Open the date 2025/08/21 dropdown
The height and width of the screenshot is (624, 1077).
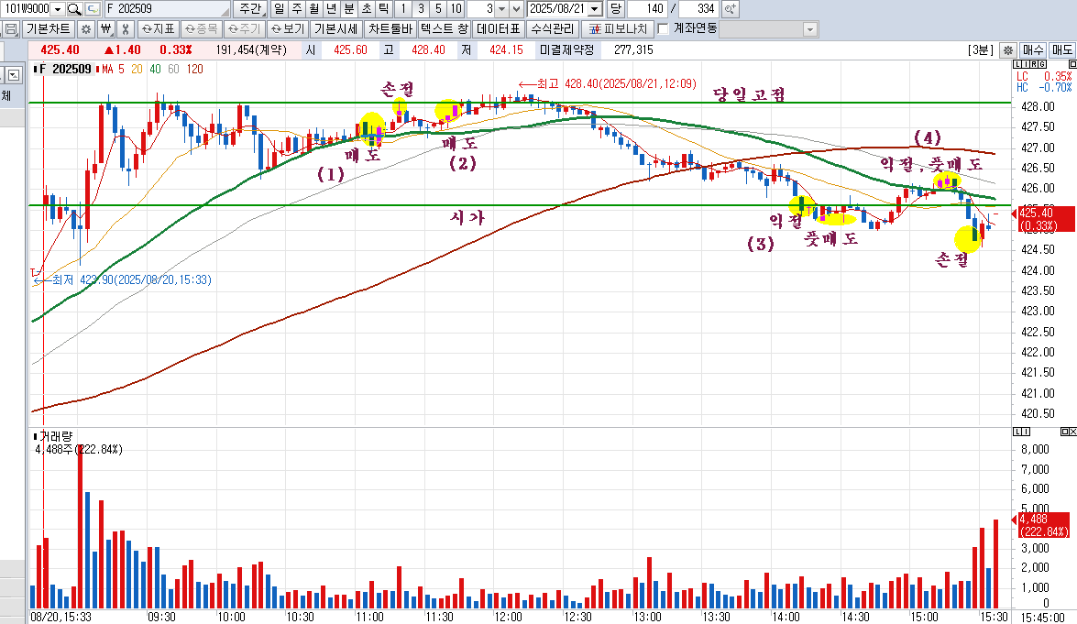tap(596, 9)
